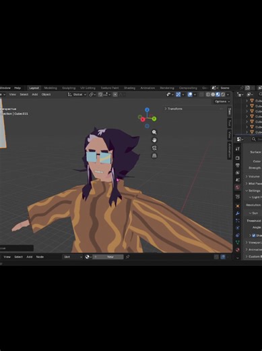Open the Node menu in node editor
The width and height of the screenshot is (262, 351).
click(x=40, y=256)
